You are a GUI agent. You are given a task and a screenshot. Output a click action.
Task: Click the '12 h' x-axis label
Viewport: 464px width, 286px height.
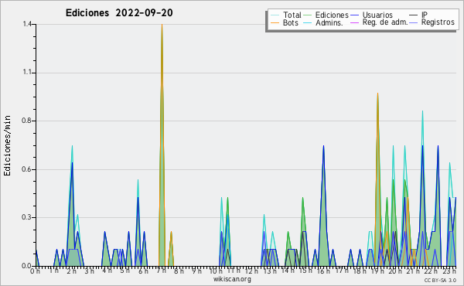coord(251,271)
